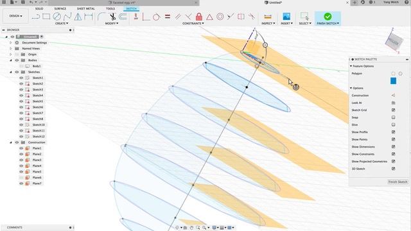Apply the Symmetry constraint
This screenshot has height=231, width=411.
pos(241,17)
